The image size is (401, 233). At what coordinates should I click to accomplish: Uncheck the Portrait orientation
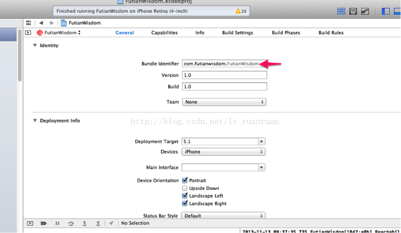tap(185, 180)
